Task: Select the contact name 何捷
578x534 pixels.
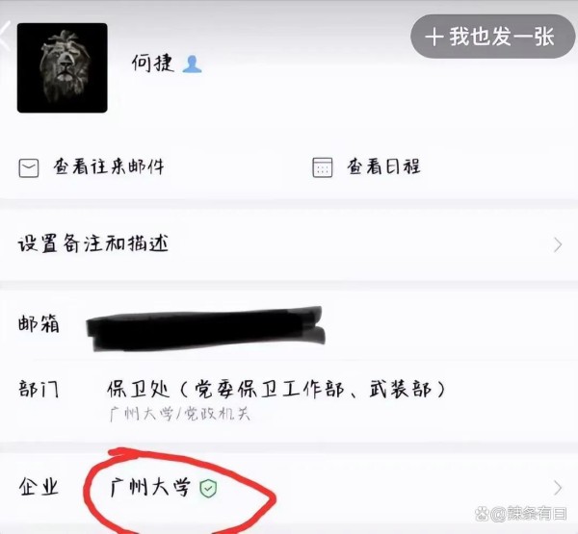Action: point(153,63)
